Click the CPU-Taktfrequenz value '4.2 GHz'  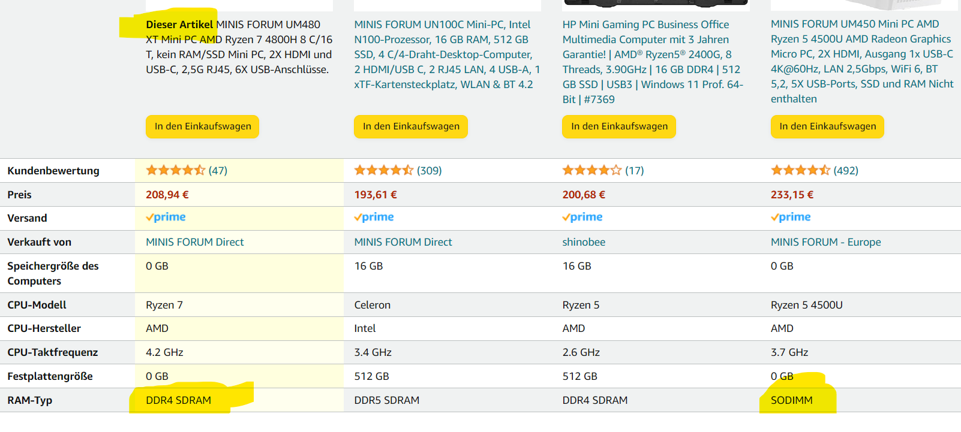[164, 352]
